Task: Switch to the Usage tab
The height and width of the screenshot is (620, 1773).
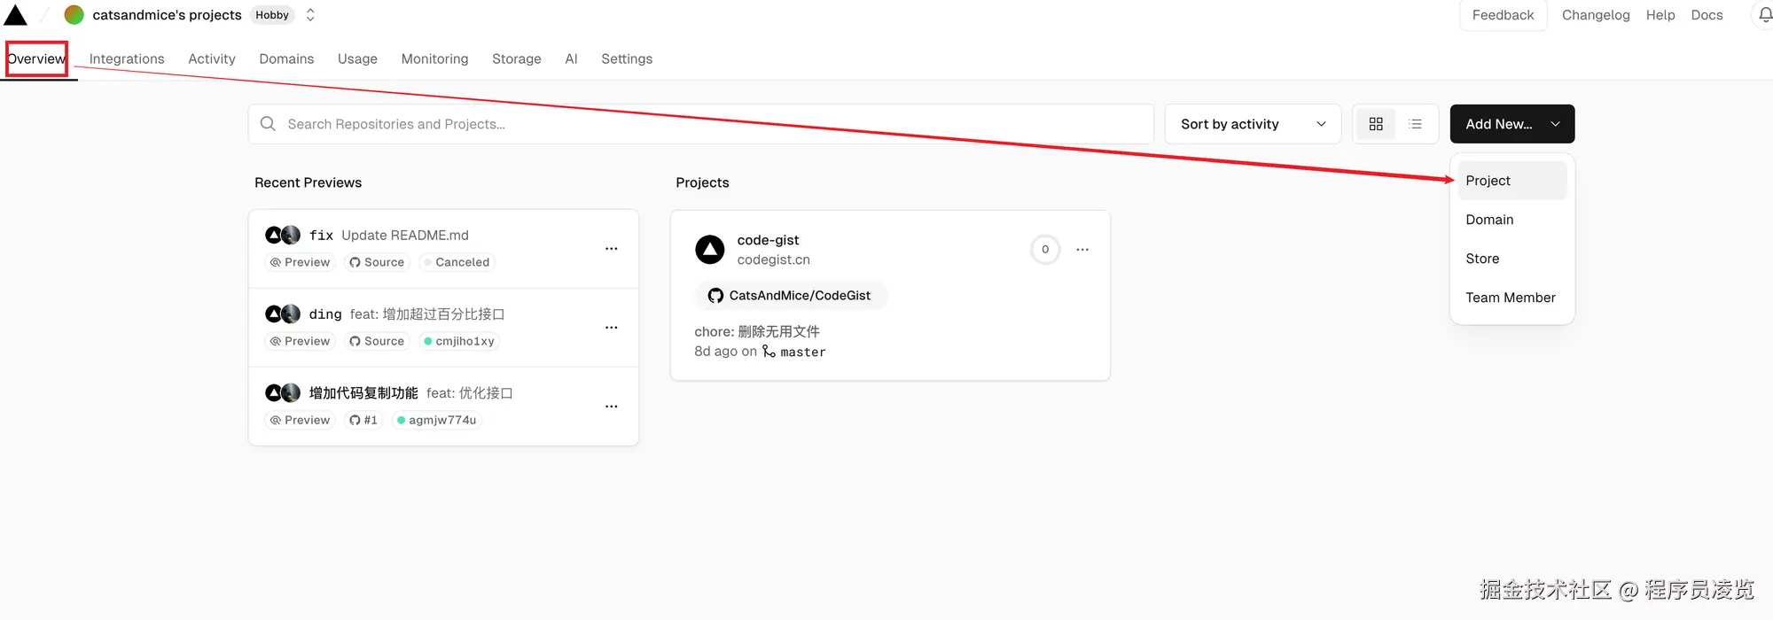Action: point(357,58)
